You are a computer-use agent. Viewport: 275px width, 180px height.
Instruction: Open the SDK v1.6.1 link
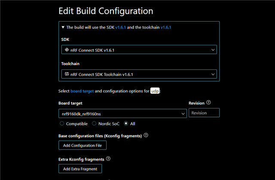click(120, 27)
